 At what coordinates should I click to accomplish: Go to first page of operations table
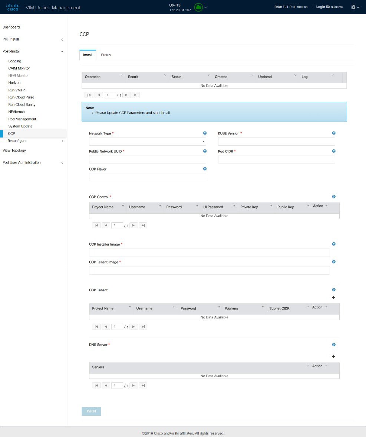click(x=89, y=95)
